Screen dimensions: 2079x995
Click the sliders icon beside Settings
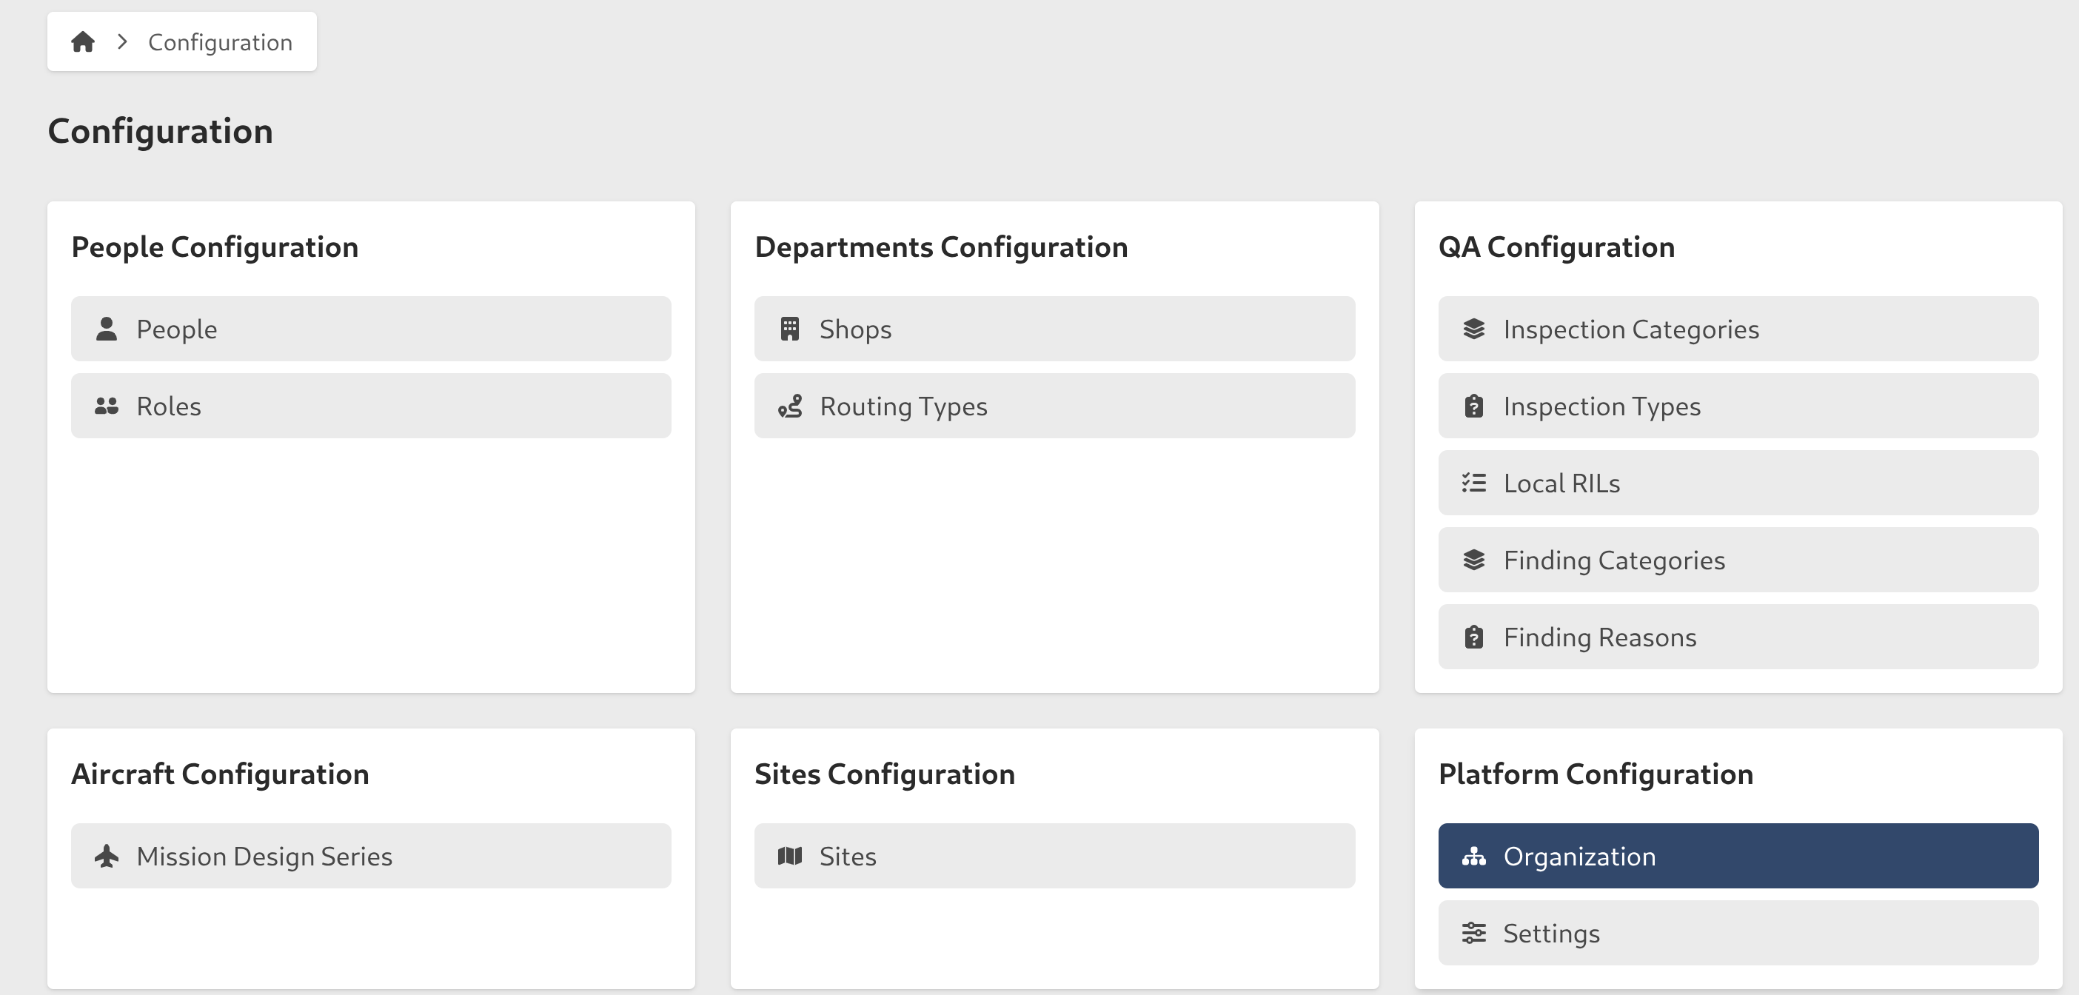[1473, 934]
